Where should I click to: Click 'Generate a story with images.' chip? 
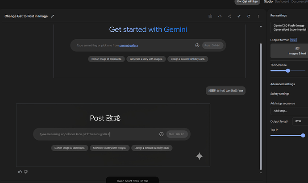coord(146,59)
